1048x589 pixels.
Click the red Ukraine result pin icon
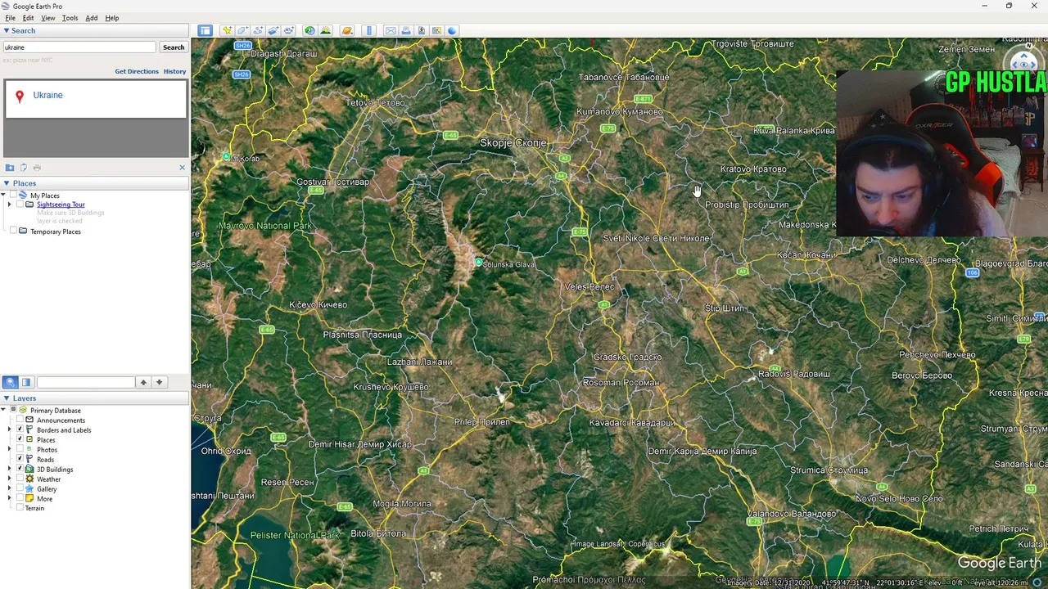pyautogui.click(x=19, y=97)
